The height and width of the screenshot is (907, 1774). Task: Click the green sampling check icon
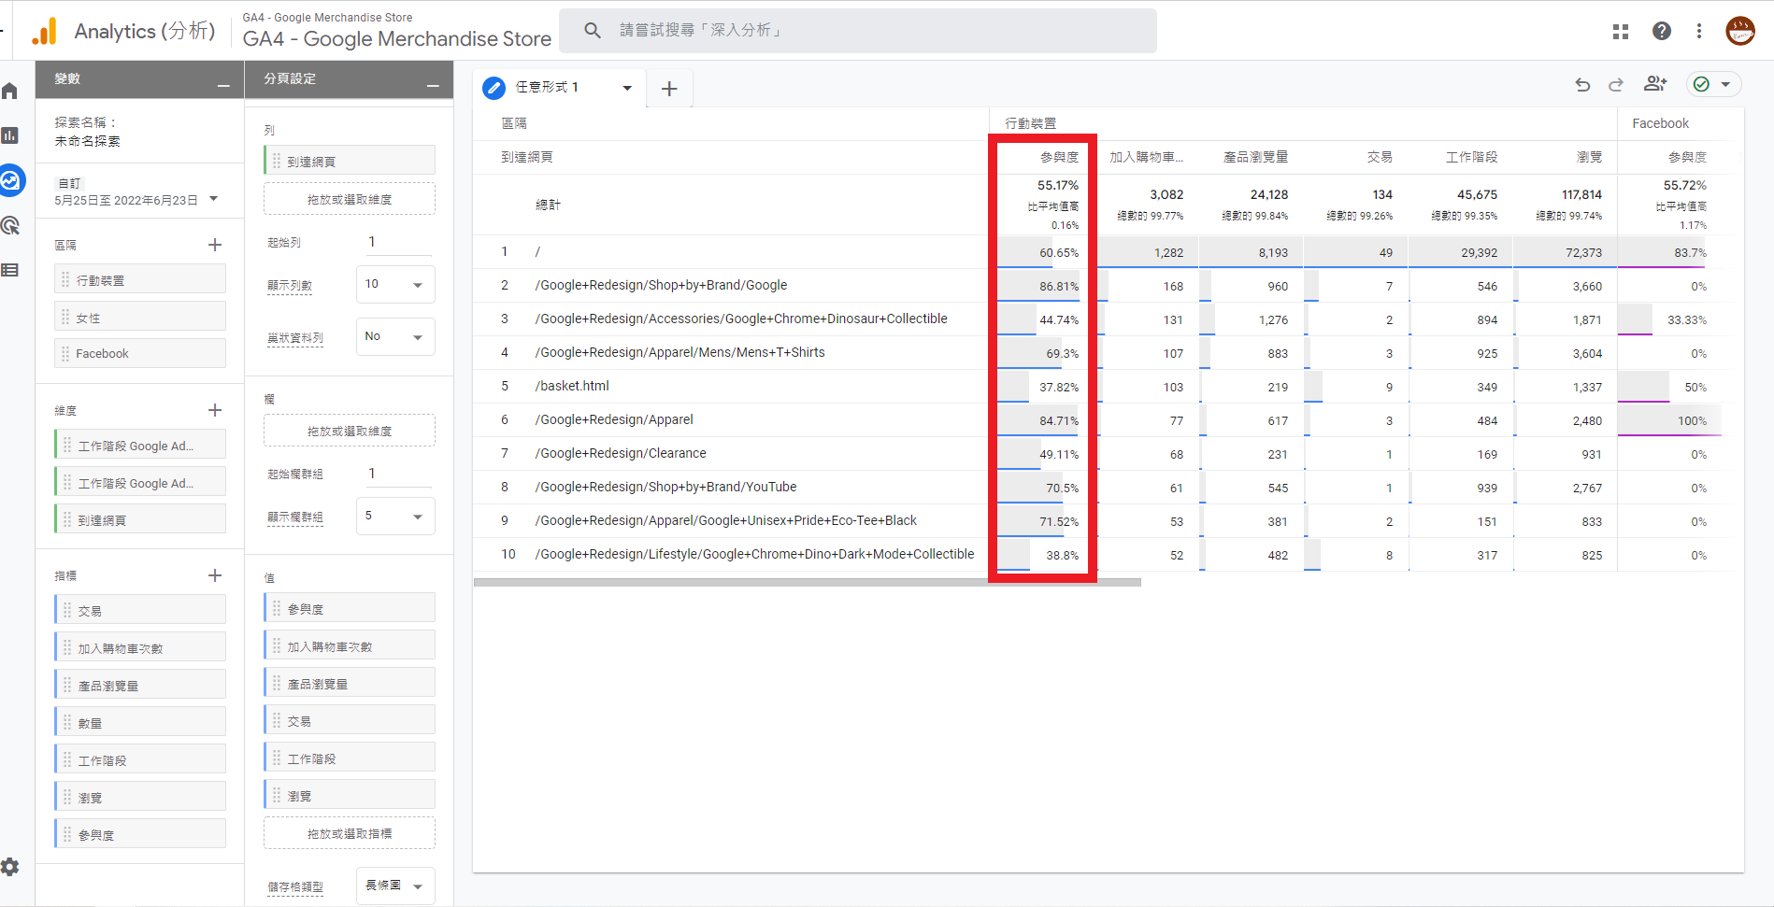coord(1702,84)
